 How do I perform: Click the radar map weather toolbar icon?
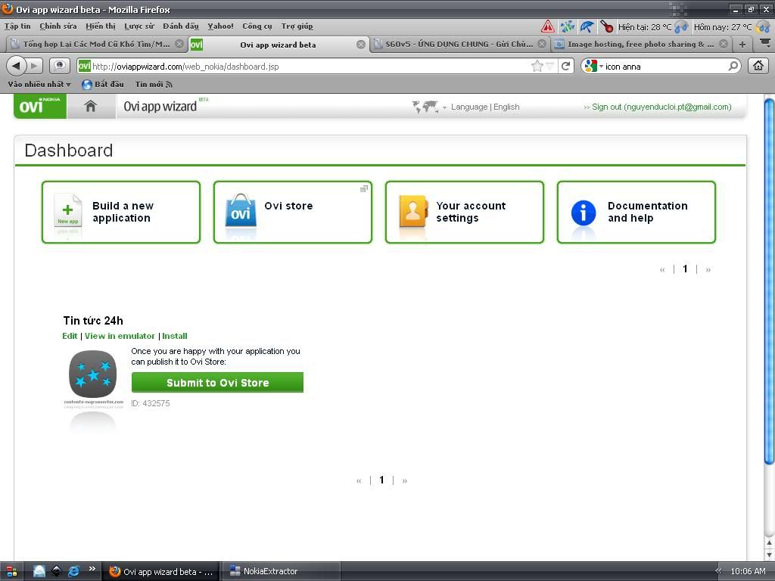(568, 26)
